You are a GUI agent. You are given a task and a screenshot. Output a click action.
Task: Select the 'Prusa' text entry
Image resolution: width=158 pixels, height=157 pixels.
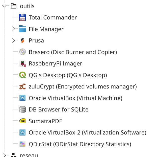[x=36, y=41]
